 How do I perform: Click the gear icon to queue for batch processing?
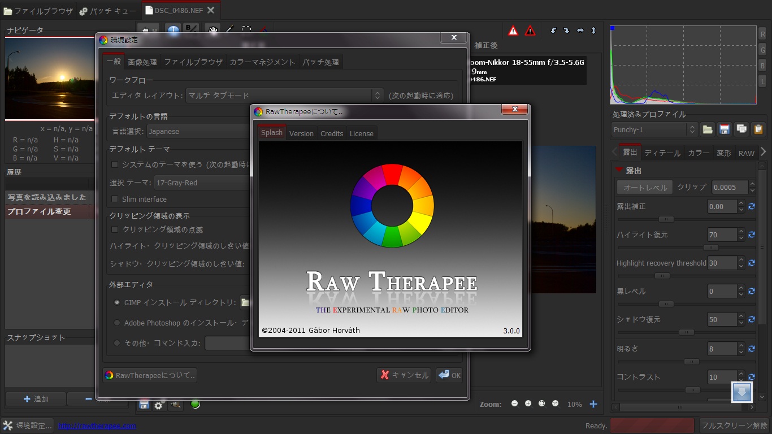click(x=159, y=405)
